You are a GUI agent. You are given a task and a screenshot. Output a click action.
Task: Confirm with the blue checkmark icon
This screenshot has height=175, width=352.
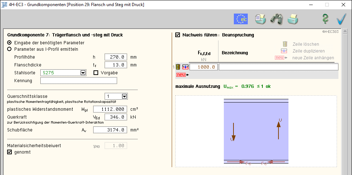click(x=341, y=19)
